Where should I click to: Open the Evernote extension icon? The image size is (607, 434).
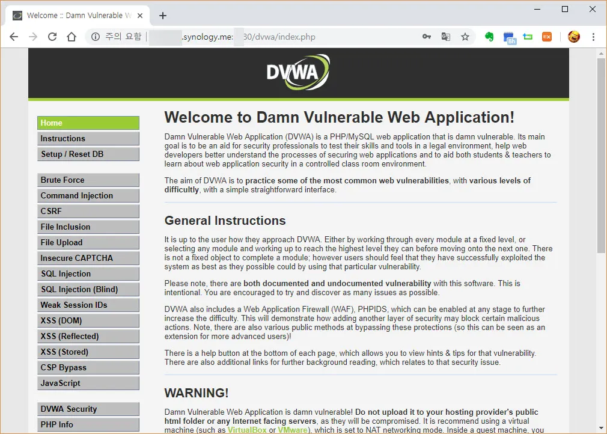point(489,37)
